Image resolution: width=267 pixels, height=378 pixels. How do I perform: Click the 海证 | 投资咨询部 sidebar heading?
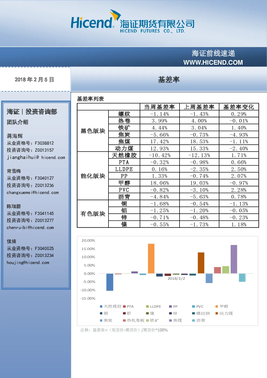32,112
